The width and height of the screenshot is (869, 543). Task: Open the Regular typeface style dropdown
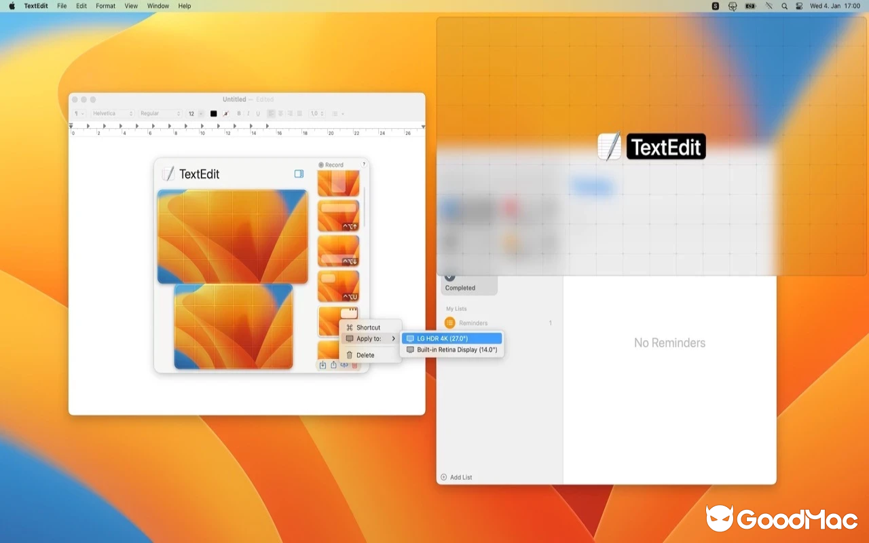(x=160, y=113)
